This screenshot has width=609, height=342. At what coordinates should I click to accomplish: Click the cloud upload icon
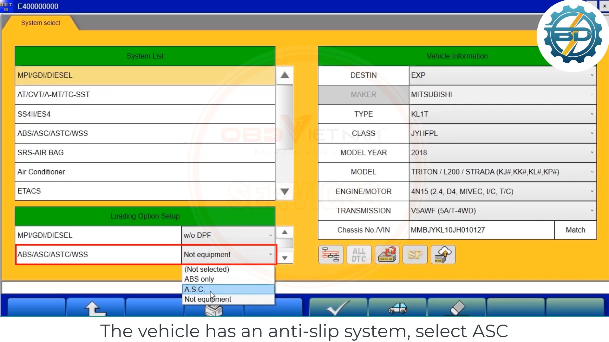click(x=443, y=254)
